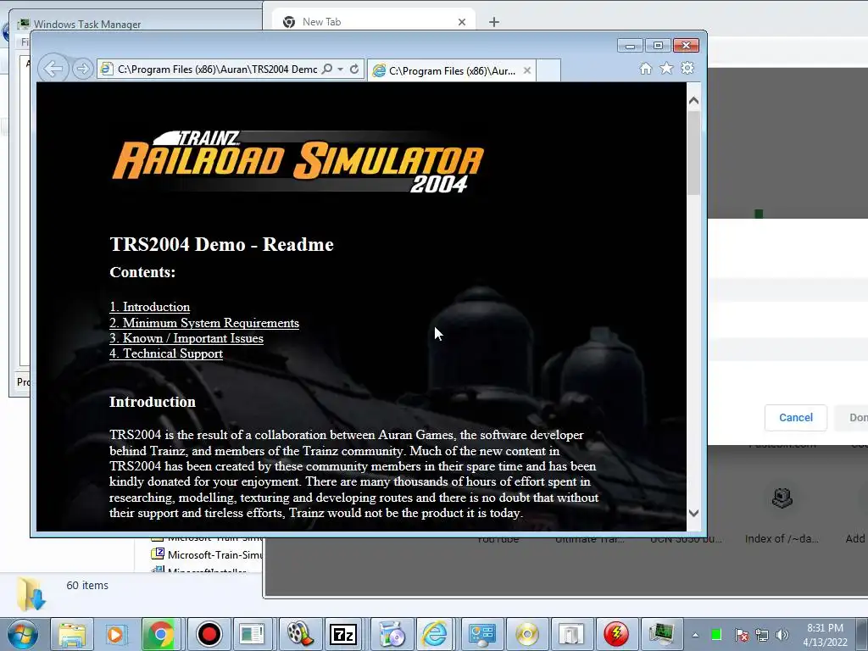This screenshot has height=651, width=868.
Task: Click the address bar search magnifier icon
Action: 327,70
